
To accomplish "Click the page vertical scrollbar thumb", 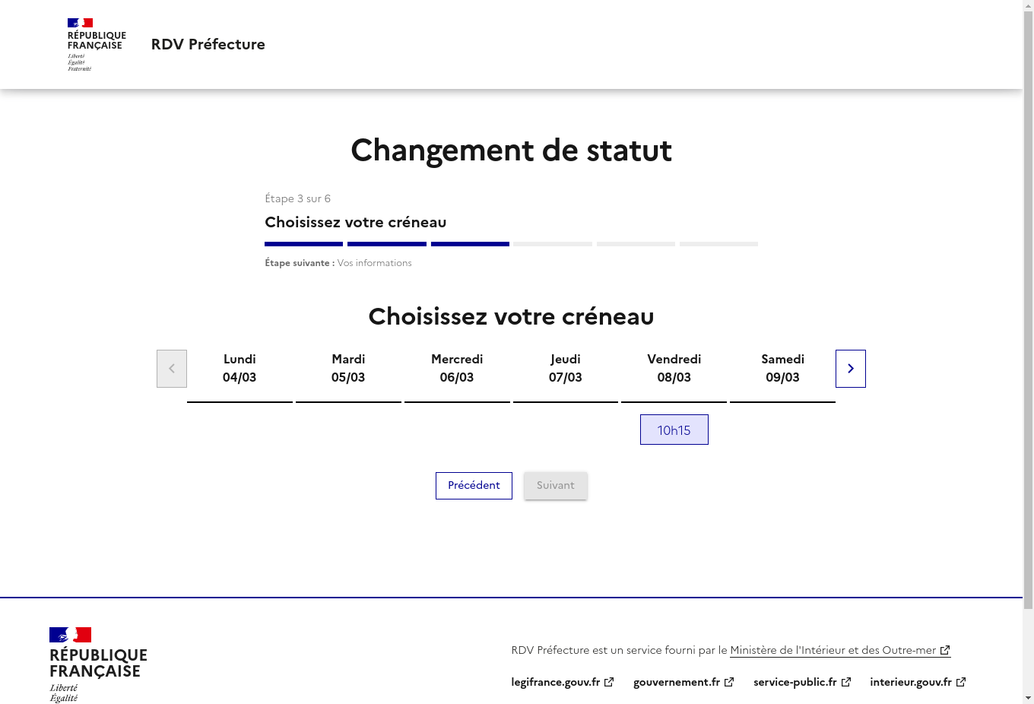I will pos(1028,311).
